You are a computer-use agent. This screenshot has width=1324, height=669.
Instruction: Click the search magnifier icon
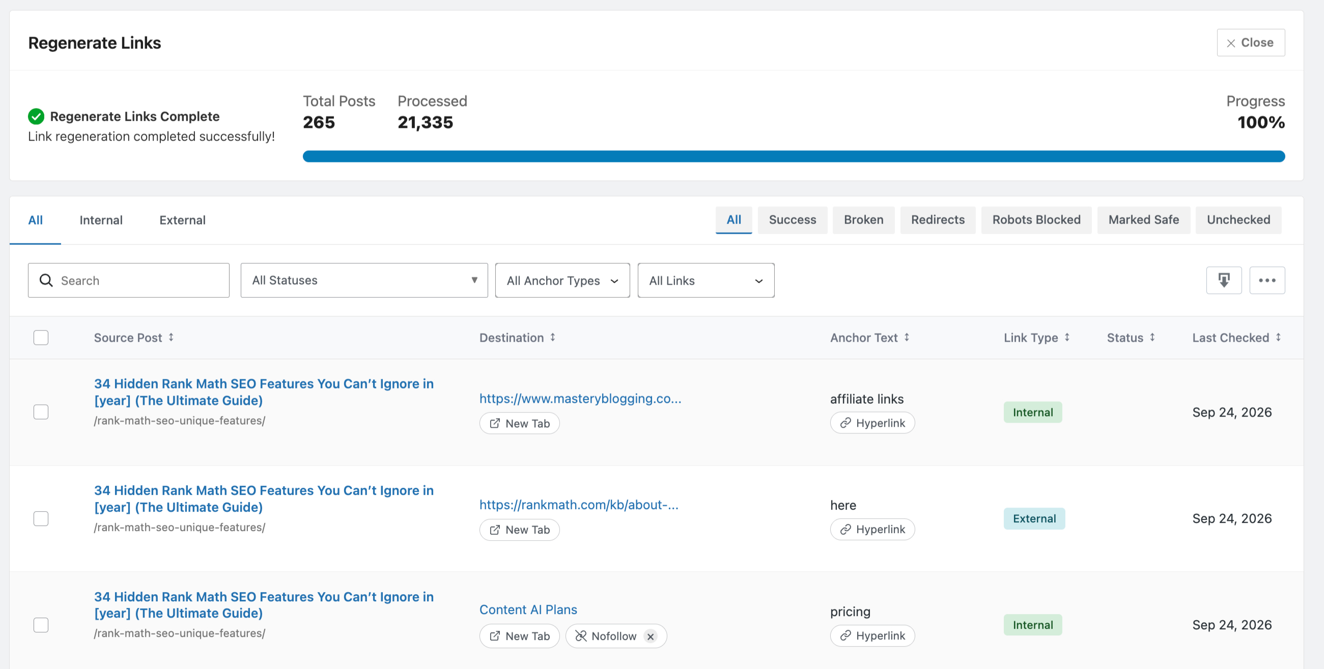(x=46, y=280)
